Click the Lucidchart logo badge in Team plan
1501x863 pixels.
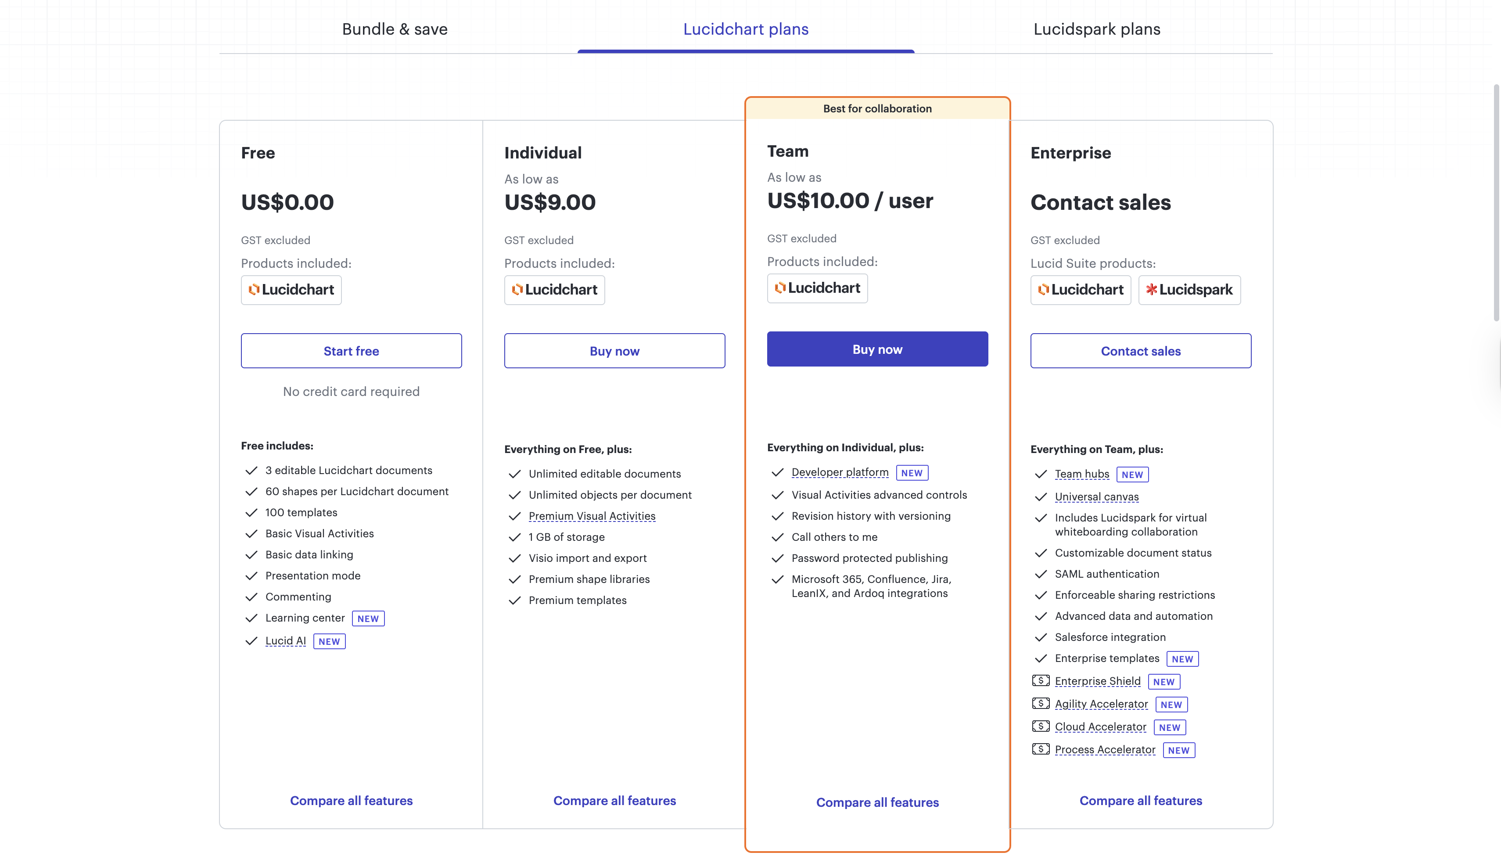pos(817,288)
